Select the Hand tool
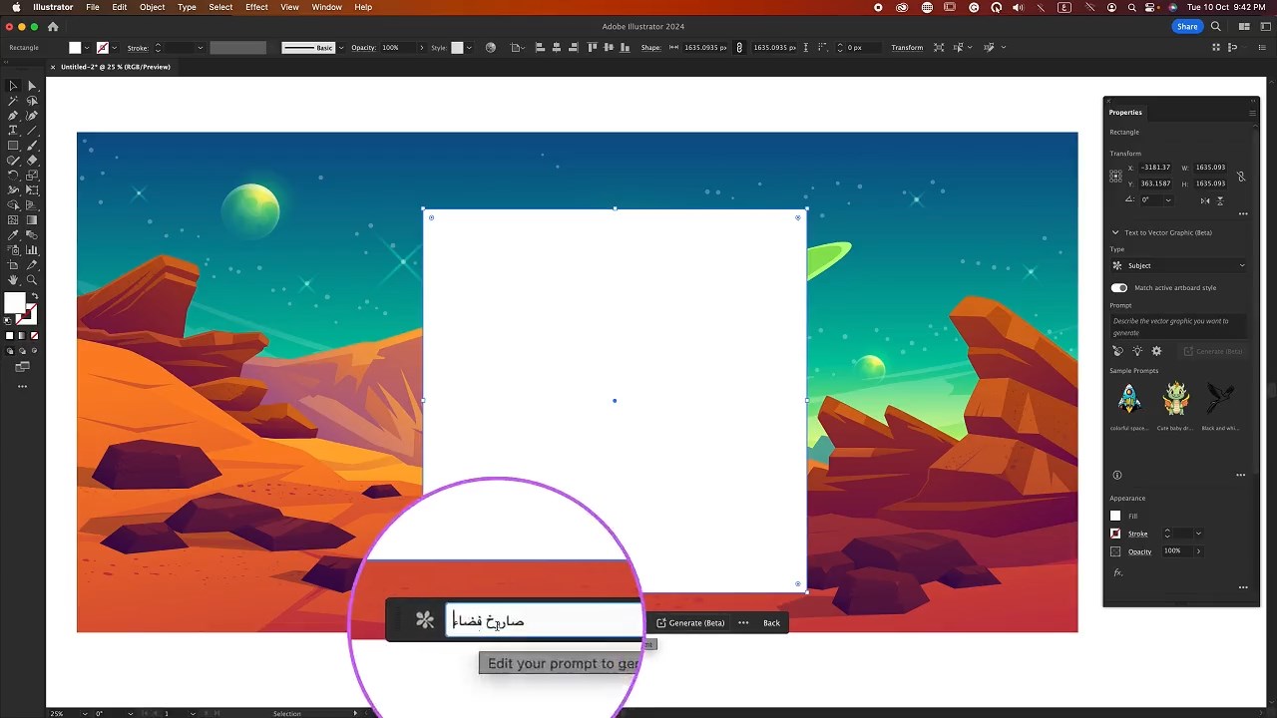This screenshot has height=718, width=1277. tap(13, 280)
